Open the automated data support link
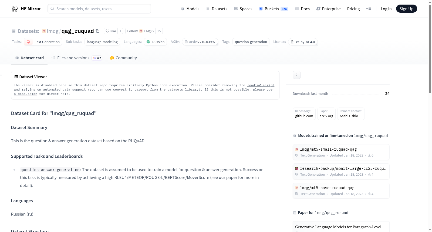Screen dimensions: 432x232 64,89
